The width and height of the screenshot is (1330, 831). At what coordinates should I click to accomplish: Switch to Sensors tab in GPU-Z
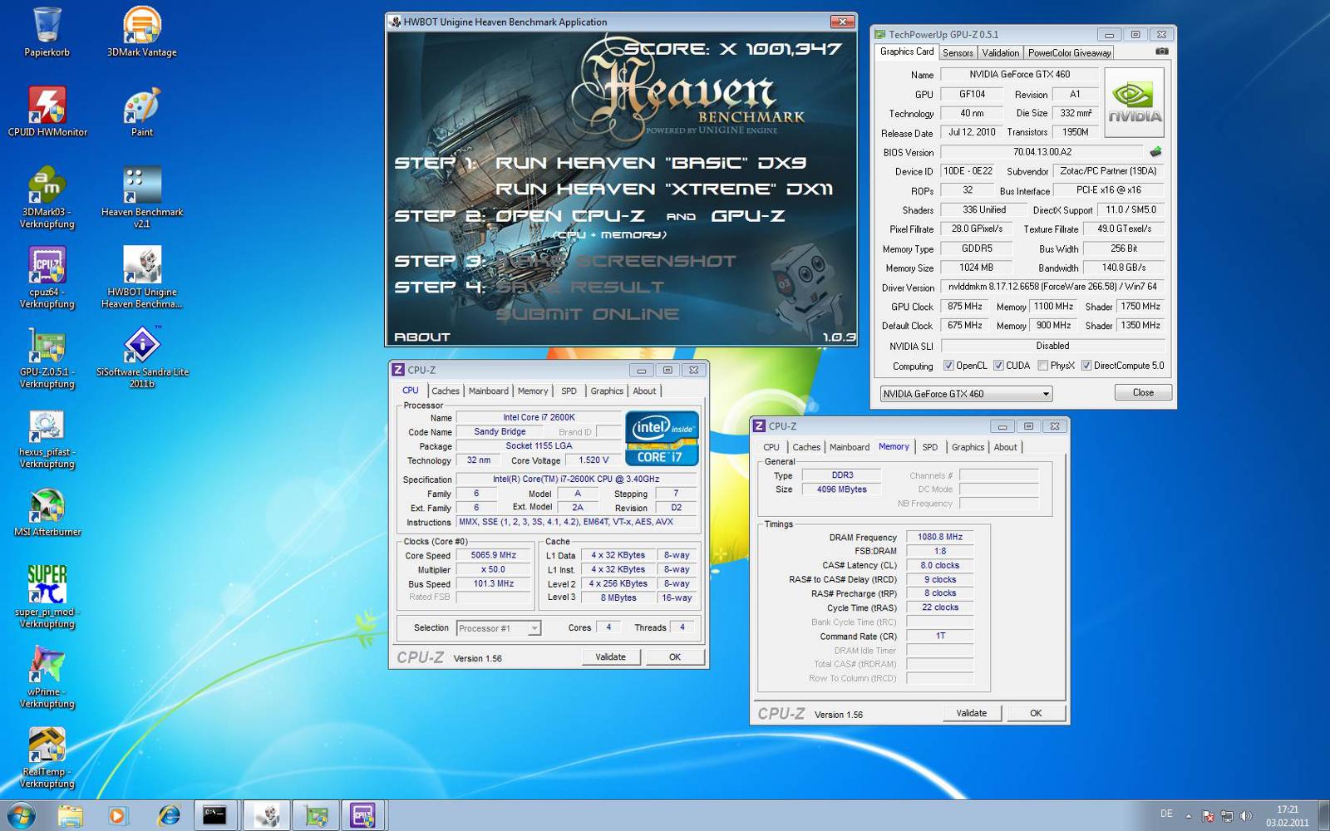(958, 52)
